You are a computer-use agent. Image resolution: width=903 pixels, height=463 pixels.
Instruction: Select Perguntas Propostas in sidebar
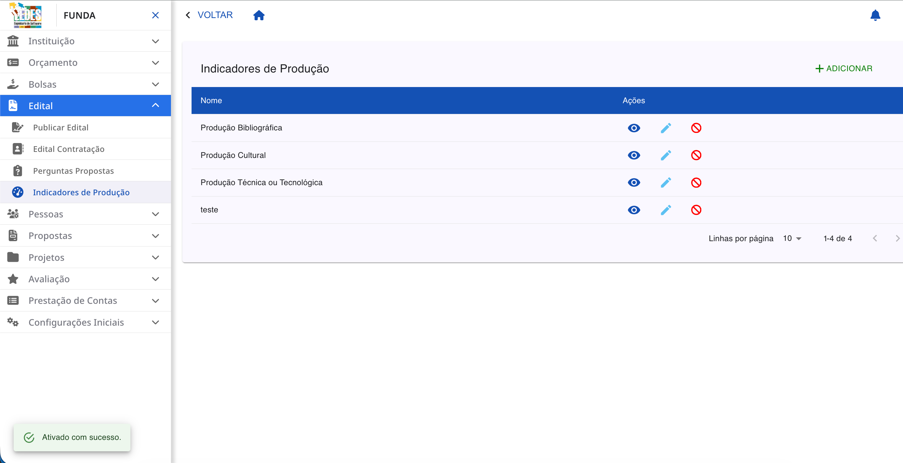coord(85,171)
